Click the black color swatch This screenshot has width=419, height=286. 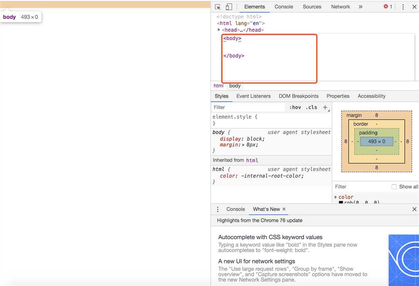pyautogui.click(x=341, y=202)
